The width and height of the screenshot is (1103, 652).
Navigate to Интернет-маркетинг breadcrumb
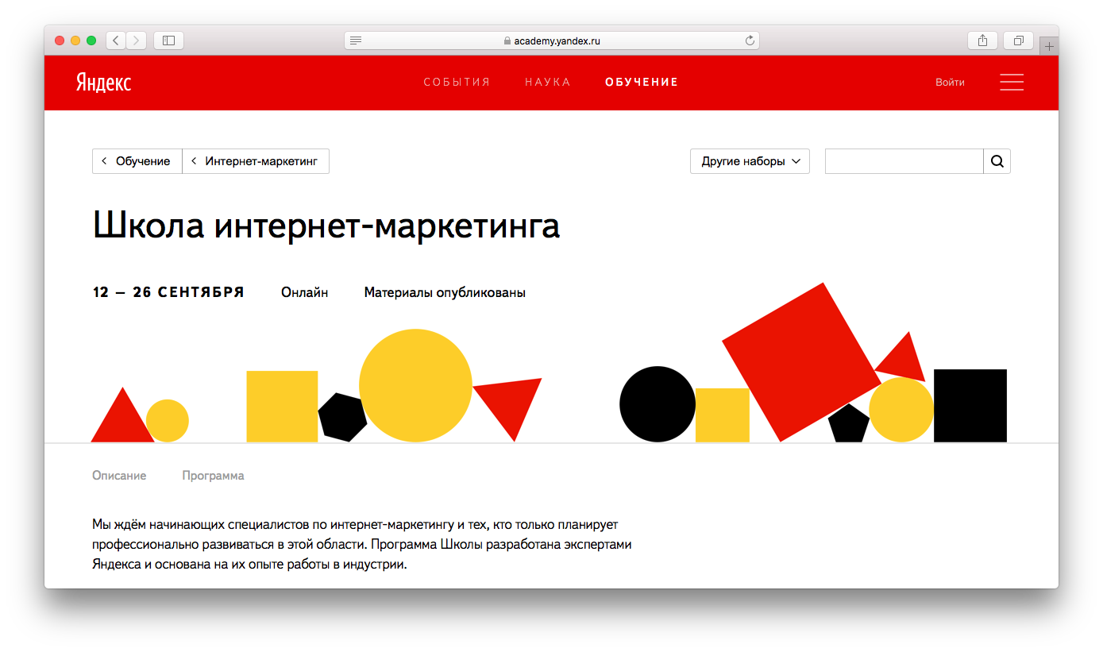click(x=256, y=161)
